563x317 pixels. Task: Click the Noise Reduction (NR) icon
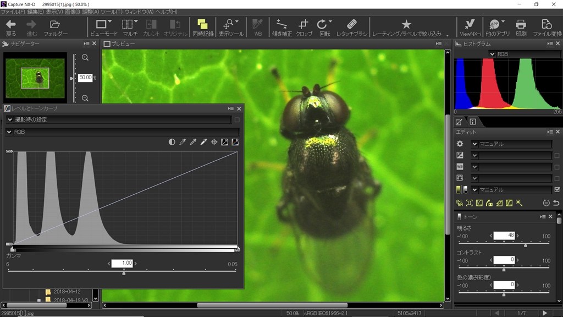(460, 203)
